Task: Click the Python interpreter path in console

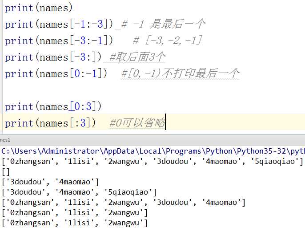Action: point(153,151)
